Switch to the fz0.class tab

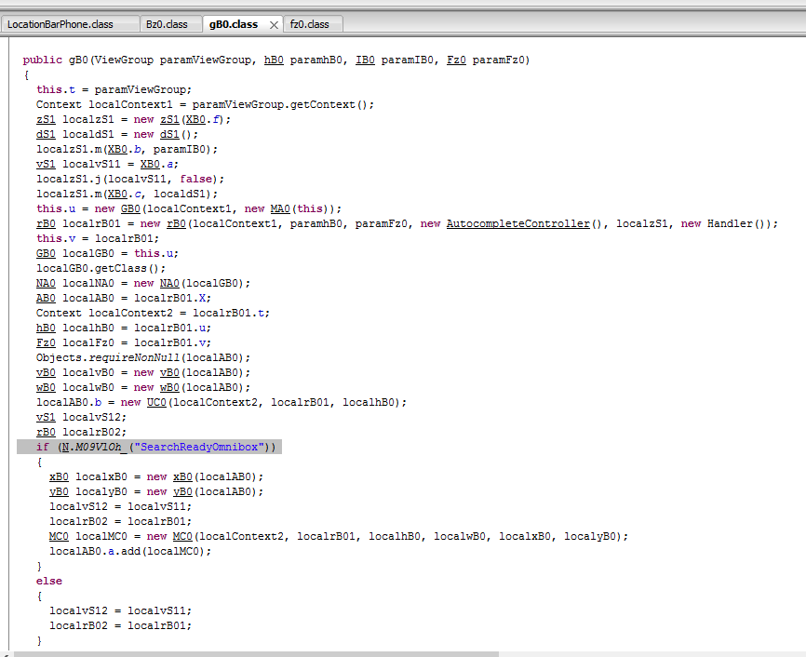click(309, 24)
